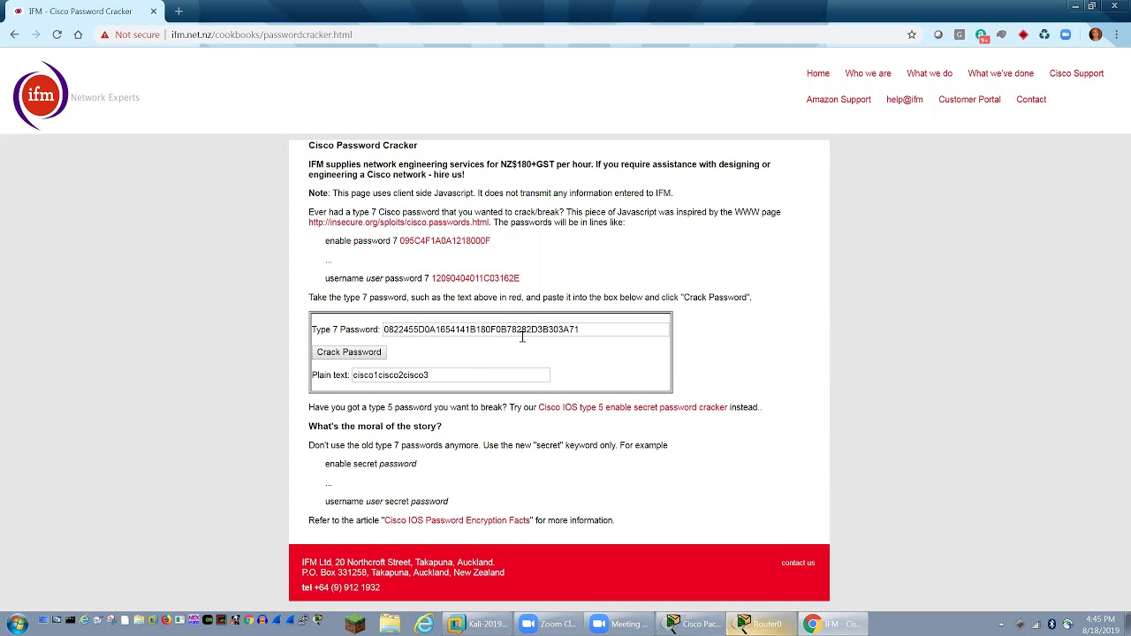Open the Who we are menu item

[868, 73]
